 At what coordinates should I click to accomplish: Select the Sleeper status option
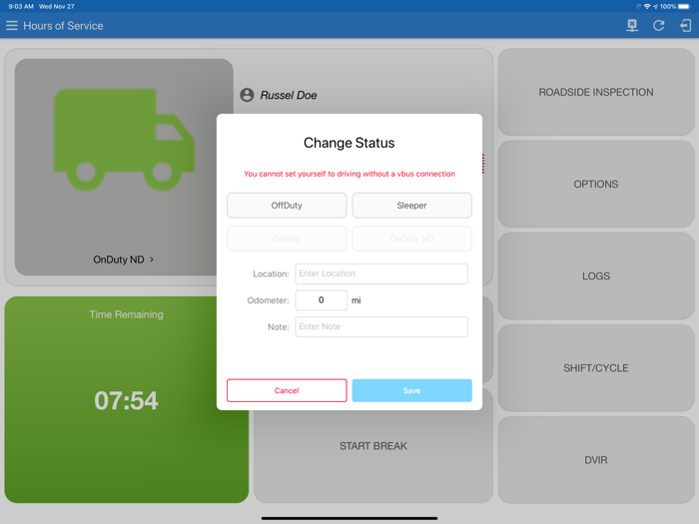(x=411, y=206)
